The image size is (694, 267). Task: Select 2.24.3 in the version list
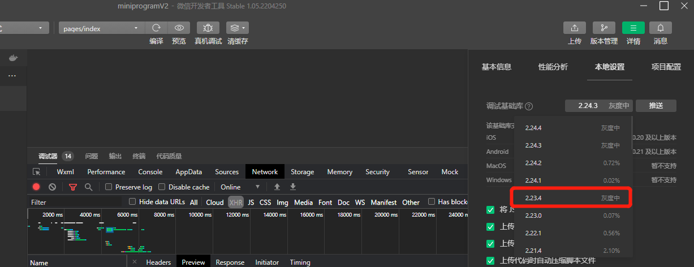click(x=573, y=145)
